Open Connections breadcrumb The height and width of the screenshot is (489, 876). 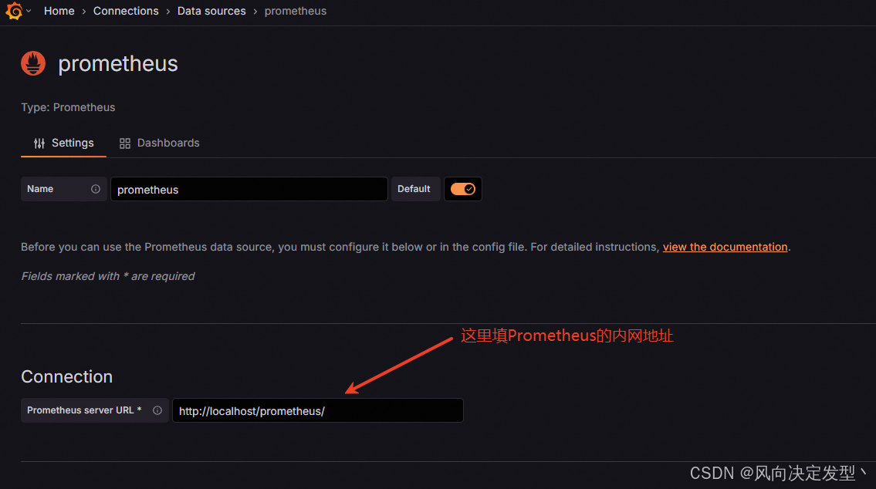(126, 11)
